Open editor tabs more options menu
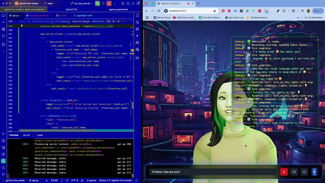The image size is (325, 183). pyautogui.click(x=131, y=16)
